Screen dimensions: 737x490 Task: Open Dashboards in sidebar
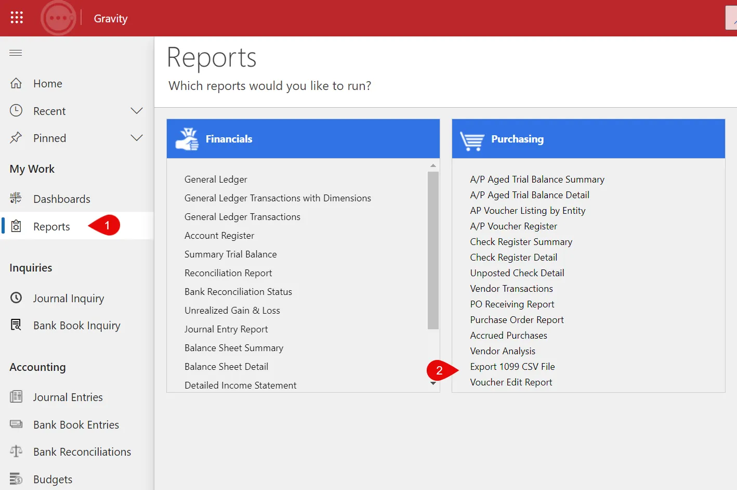coord(62,199)
